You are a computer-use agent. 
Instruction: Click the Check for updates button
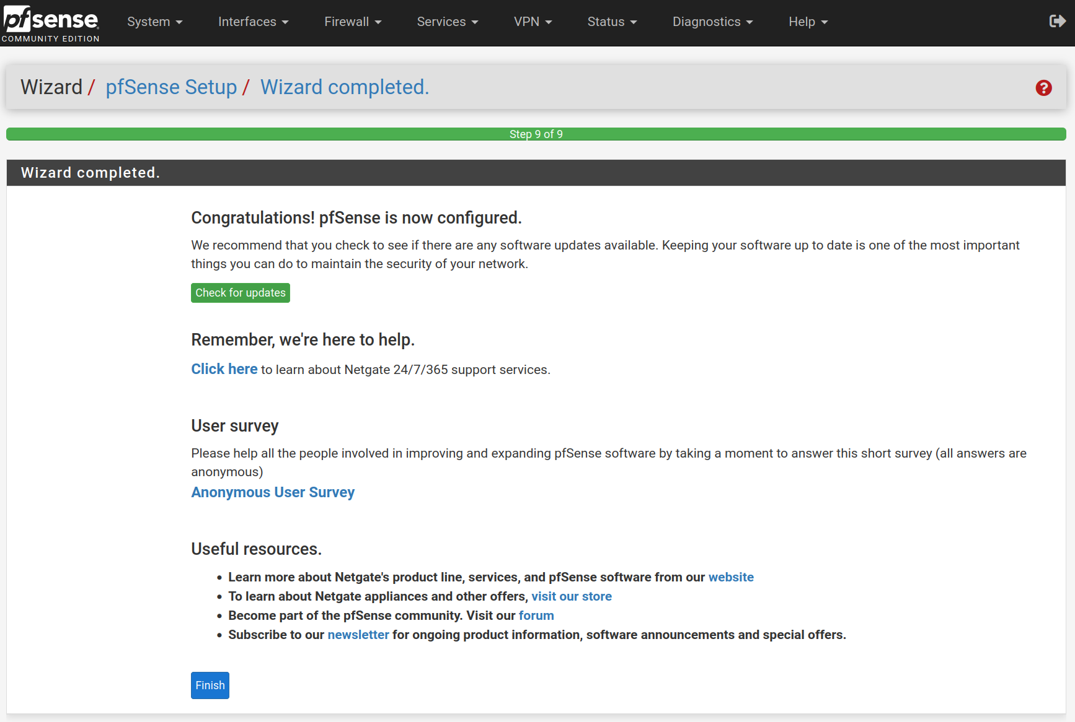(x=241, y=293)
